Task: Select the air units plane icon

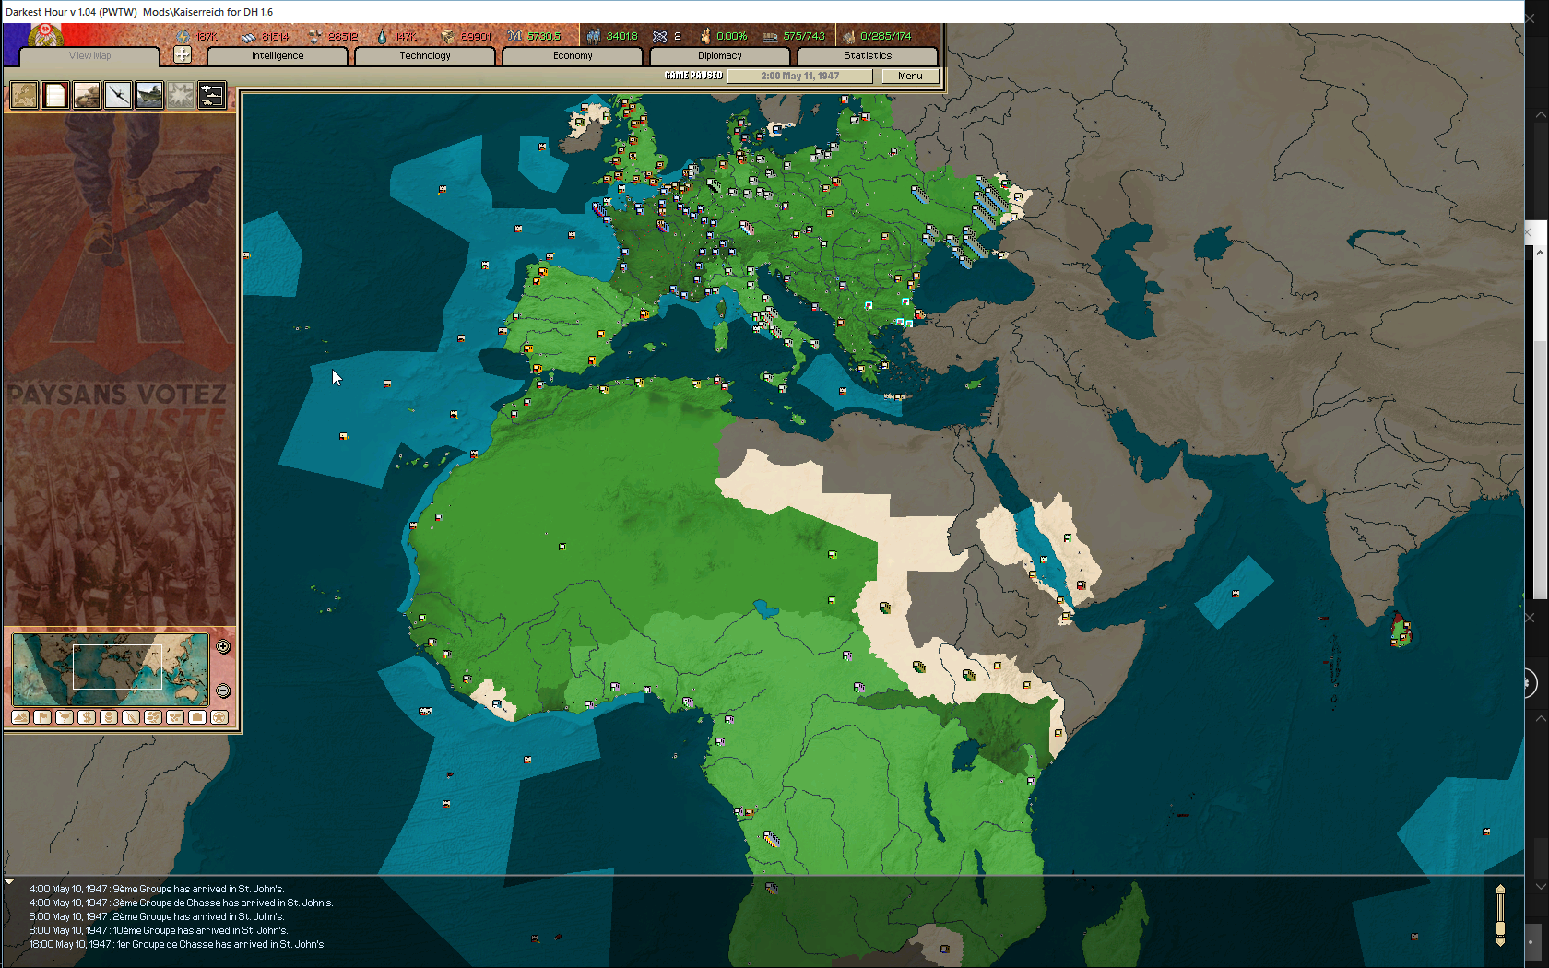Action: coord(118,95)
